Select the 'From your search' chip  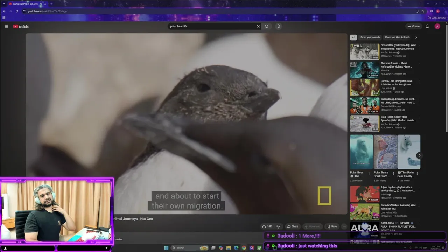click(x=370, y=37)
